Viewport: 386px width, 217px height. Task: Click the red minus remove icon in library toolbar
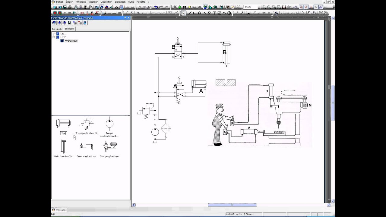80,23
